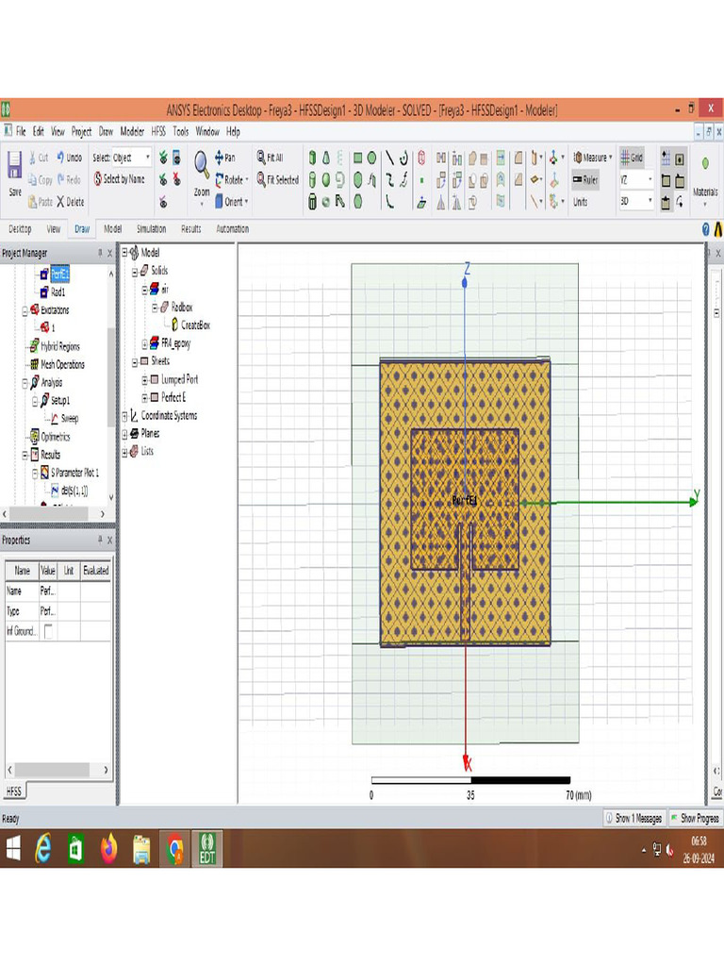Click the Materials icon in the ribbon

click(x=705, y=164)
